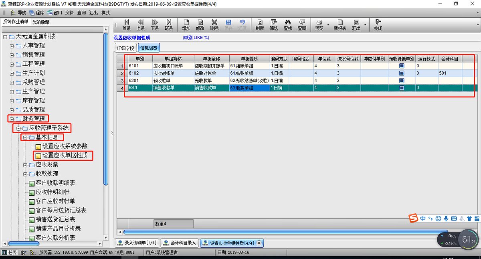Add a new record with 增加
481x259 pixels.
click(x=186, y=25)
